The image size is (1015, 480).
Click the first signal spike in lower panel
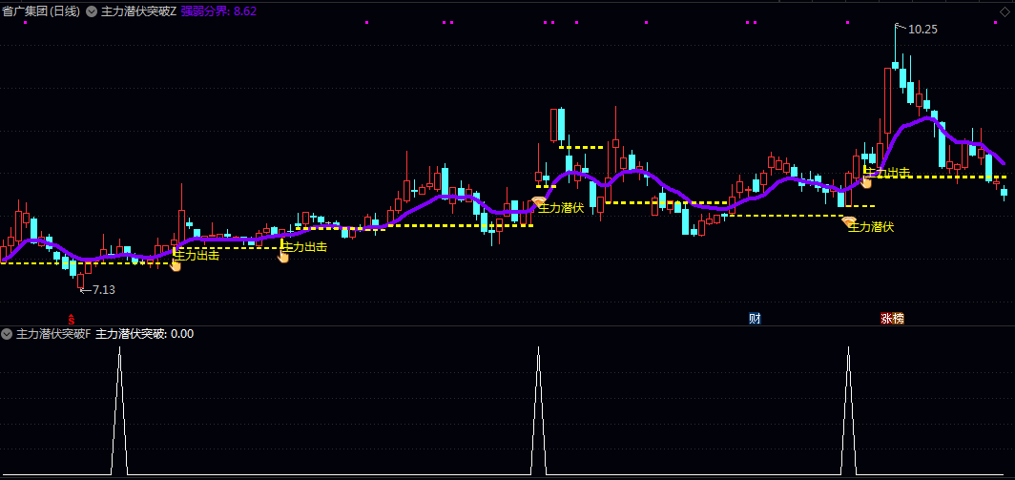coord(119,411)
